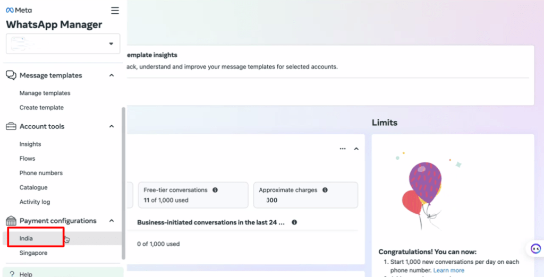Screen dimensions: 544x277
Task: Open the assistant chat bubble icon
Action: click(x=535, y=248)
